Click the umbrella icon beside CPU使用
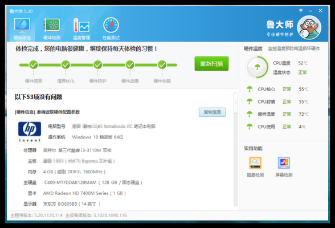Screen dimensions: 335x228 pyautogui.click(x=250, y=127)
